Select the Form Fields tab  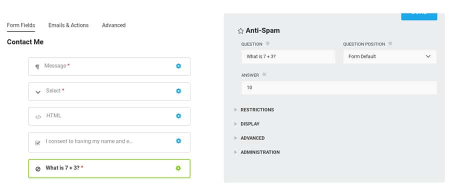pos(21,25)
